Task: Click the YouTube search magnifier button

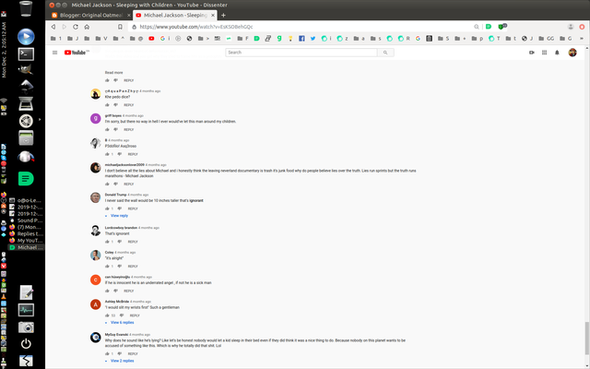Action: click(385, 53)
